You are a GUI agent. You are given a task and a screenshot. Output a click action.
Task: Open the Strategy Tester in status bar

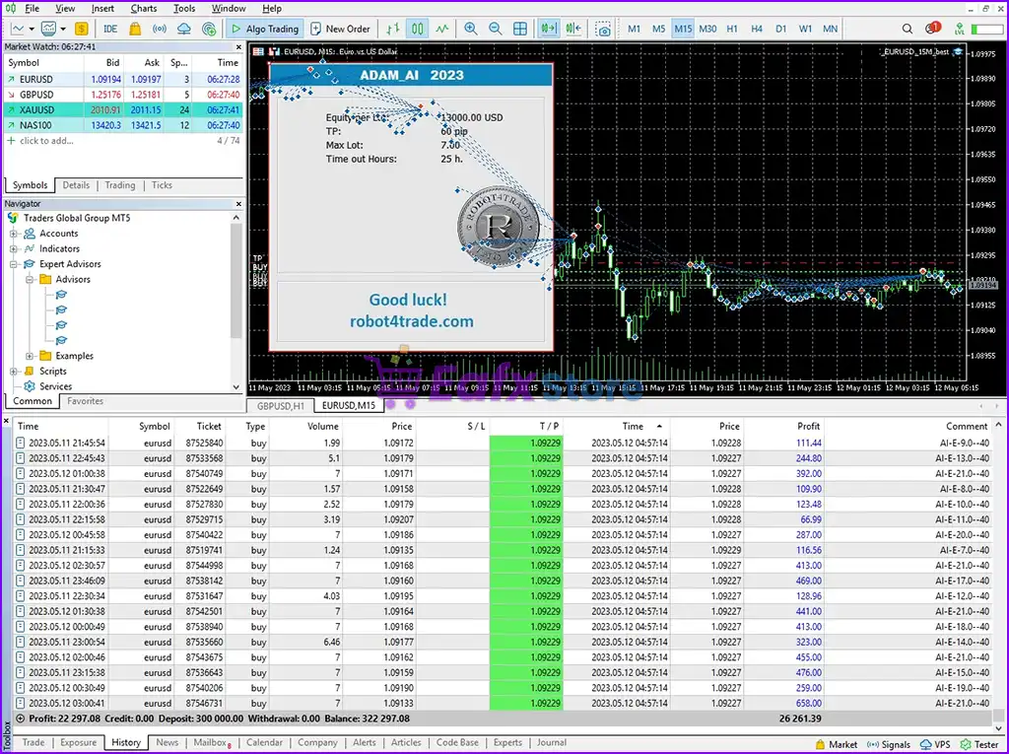(x=979, y=744)
